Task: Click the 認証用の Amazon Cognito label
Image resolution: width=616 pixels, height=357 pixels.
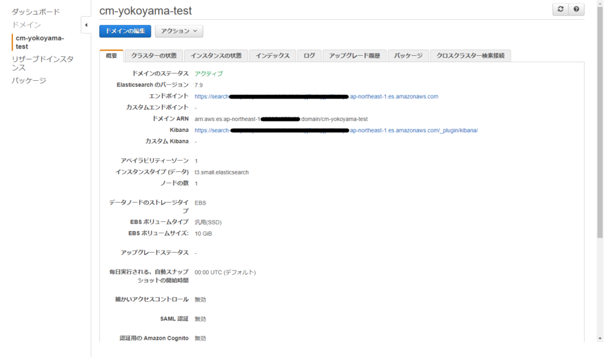Action: point(154,338)
